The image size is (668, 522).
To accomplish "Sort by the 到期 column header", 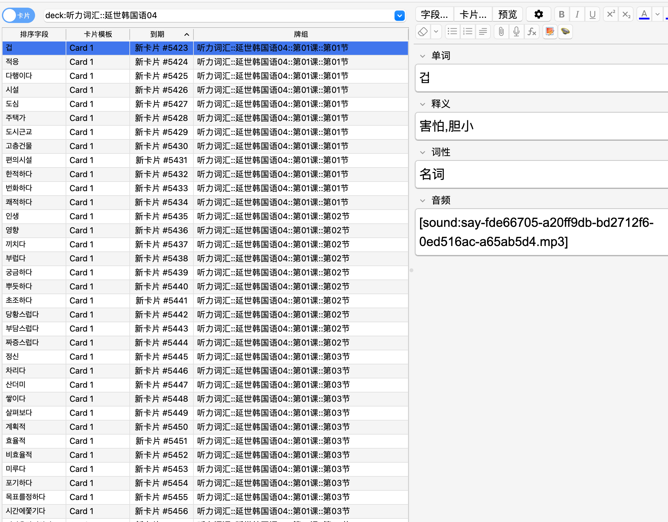I will coord(161,34).
